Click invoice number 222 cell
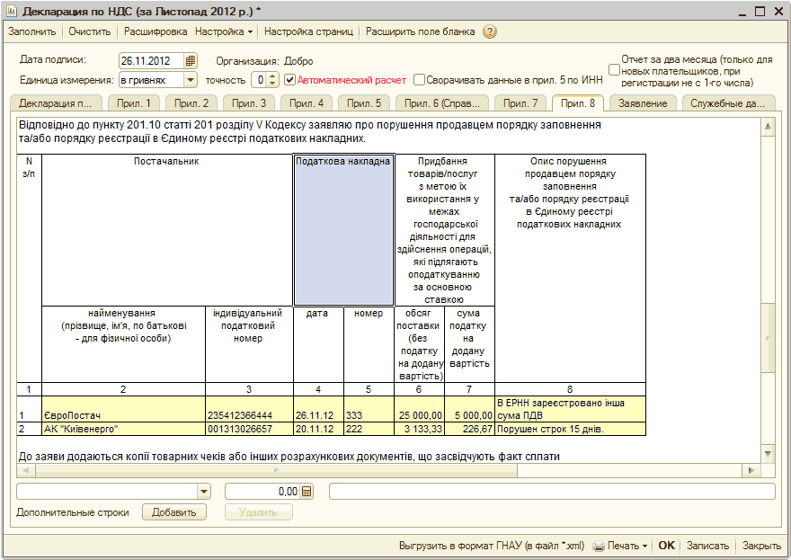Screen dimensions: 791x560 tap(369, 429)
